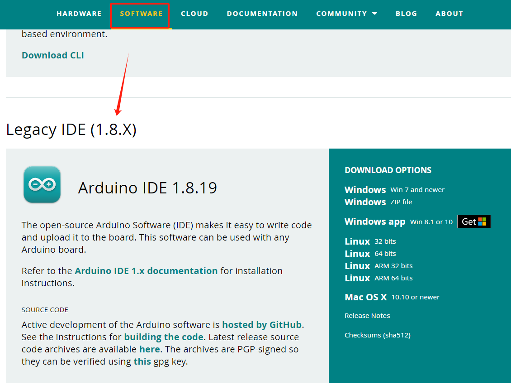
Task: Open the About menu item
Action: point(449,14)
